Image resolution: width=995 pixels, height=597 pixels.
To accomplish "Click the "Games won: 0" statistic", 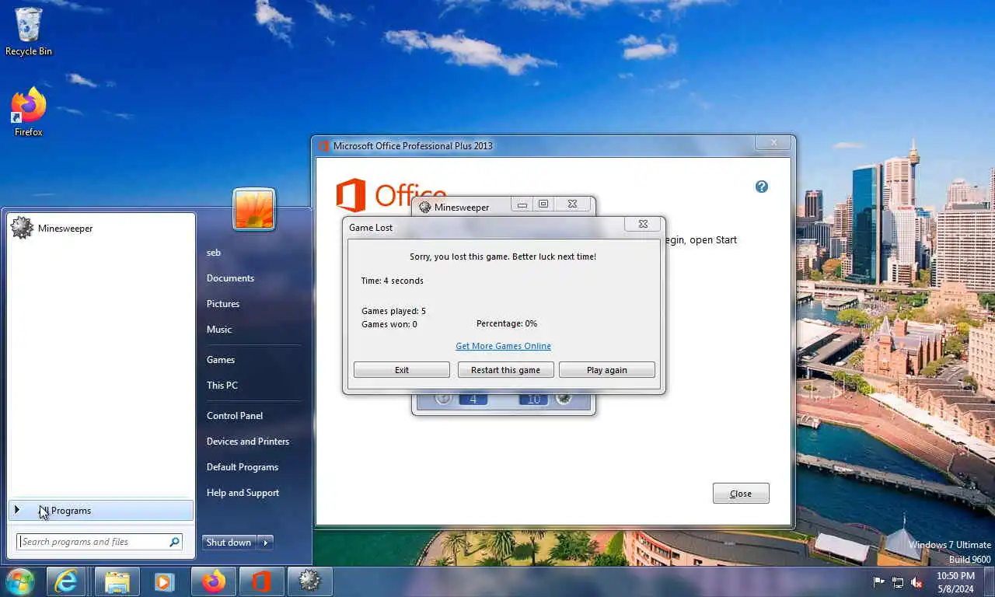I will [389, 324].
